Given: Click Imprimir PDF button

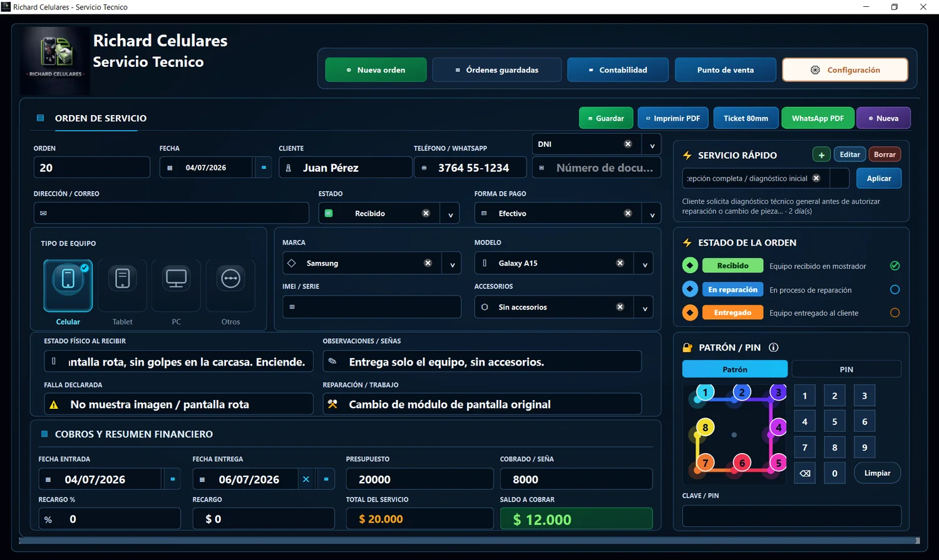Looking at the screenshot, I should coord(673,118).
